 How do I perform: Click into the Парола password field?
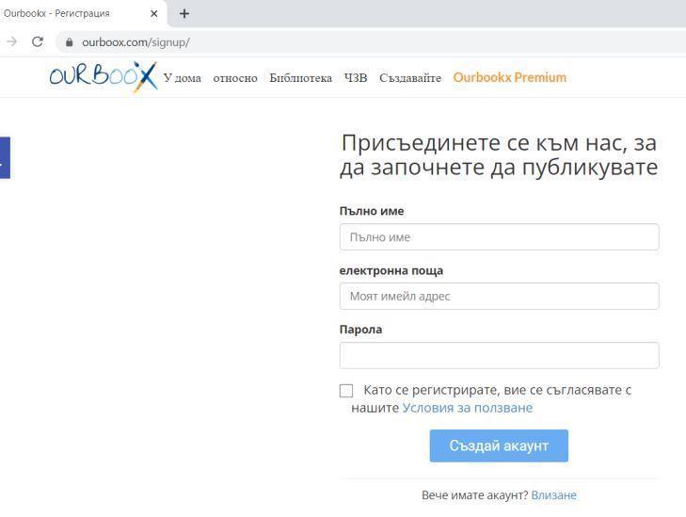pos(499,355)
